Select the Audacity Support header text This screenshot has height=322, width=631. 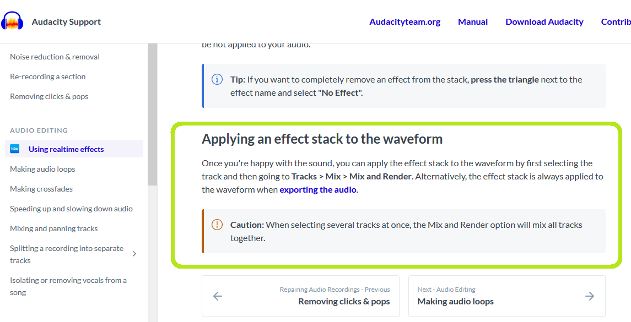tap(66, 21)
